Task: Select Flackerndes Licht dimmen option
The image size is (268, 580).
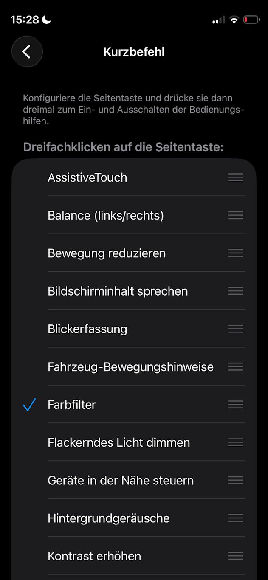Action: [118, 442]
